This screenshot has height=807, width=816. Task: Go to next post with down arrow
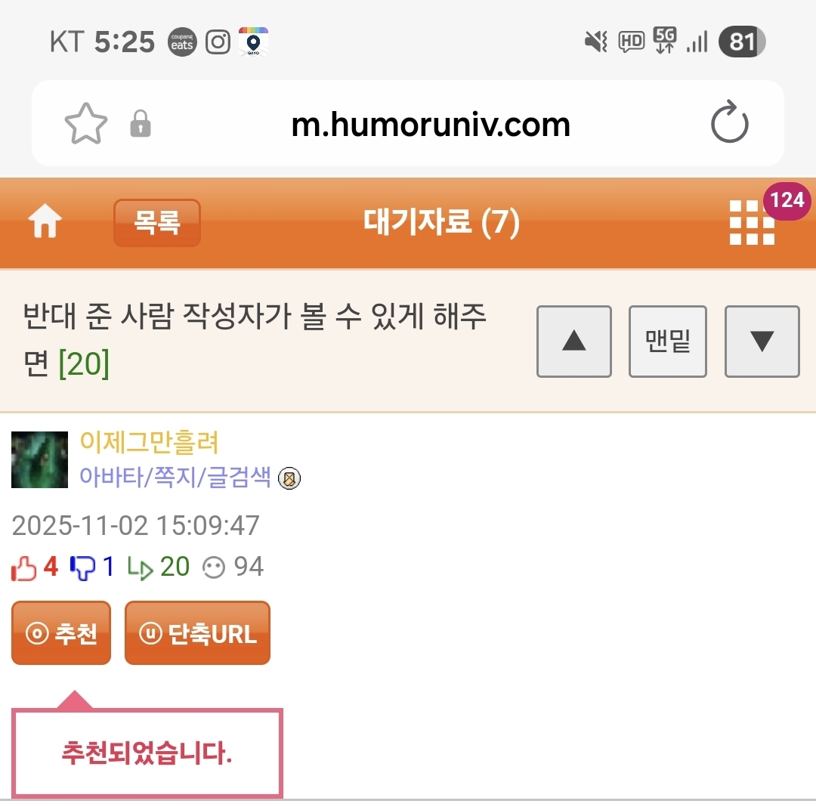click(x=762, y=342)
